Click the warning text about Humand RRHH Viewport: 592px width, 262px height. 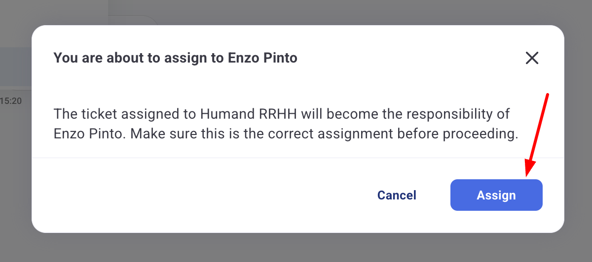click(281, 114)
